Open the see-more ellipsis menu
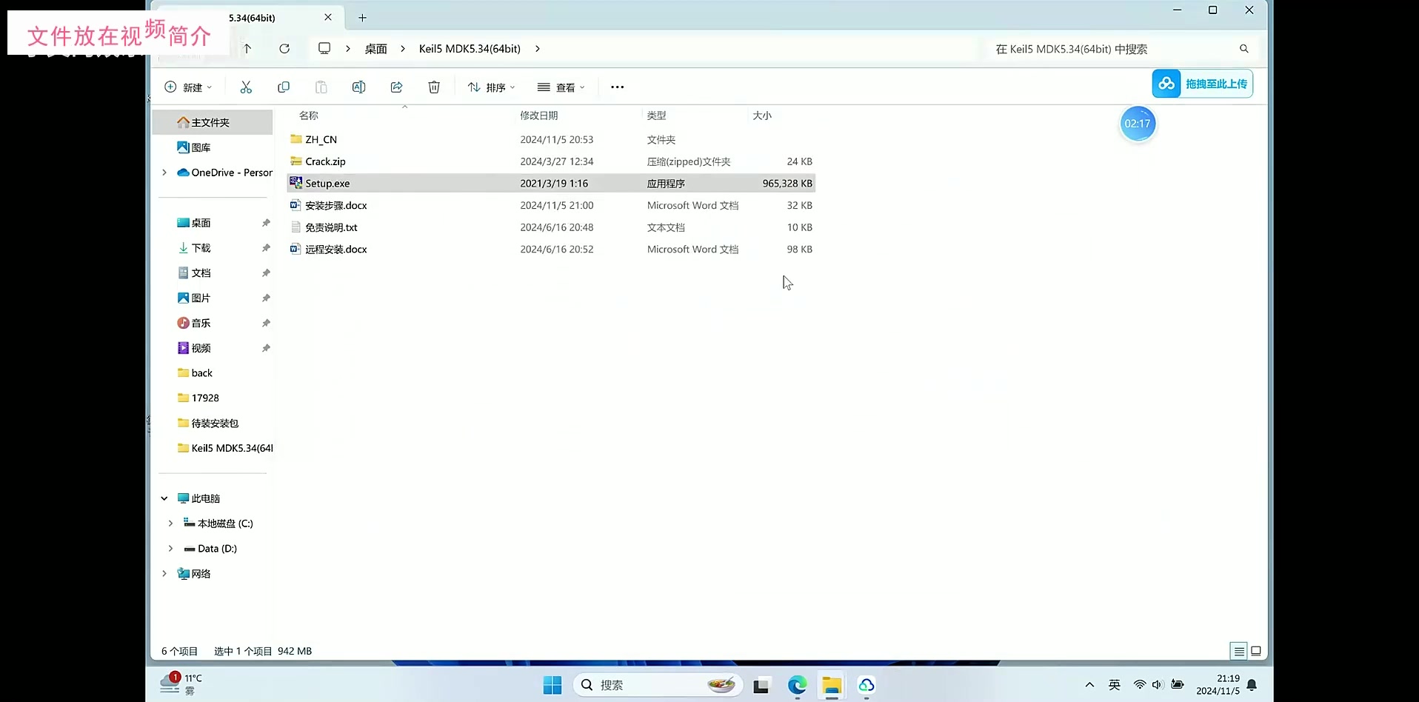The width and height of the screenshot is (1419, 702). point(617,87)
